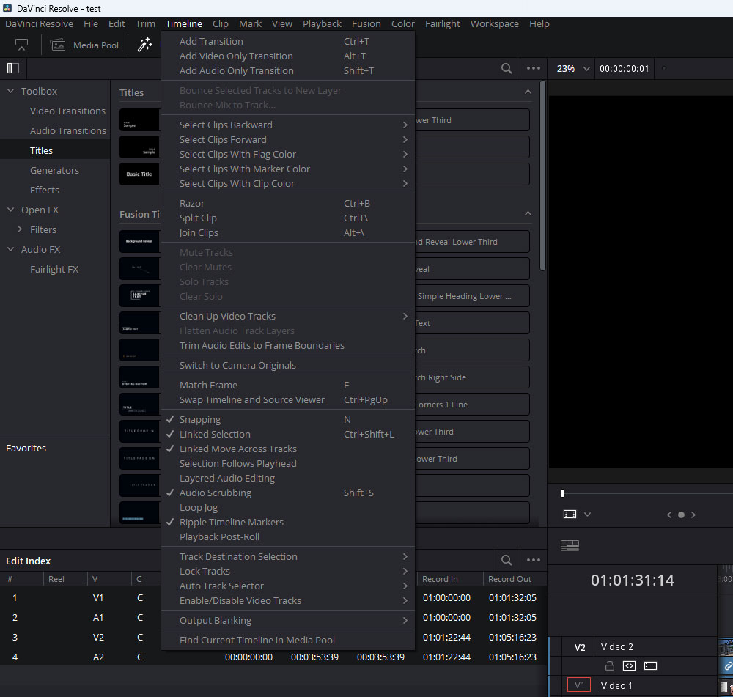The image size is (733, 697).
Task: Open the Media Pool panel
Action: click(84, 45)
